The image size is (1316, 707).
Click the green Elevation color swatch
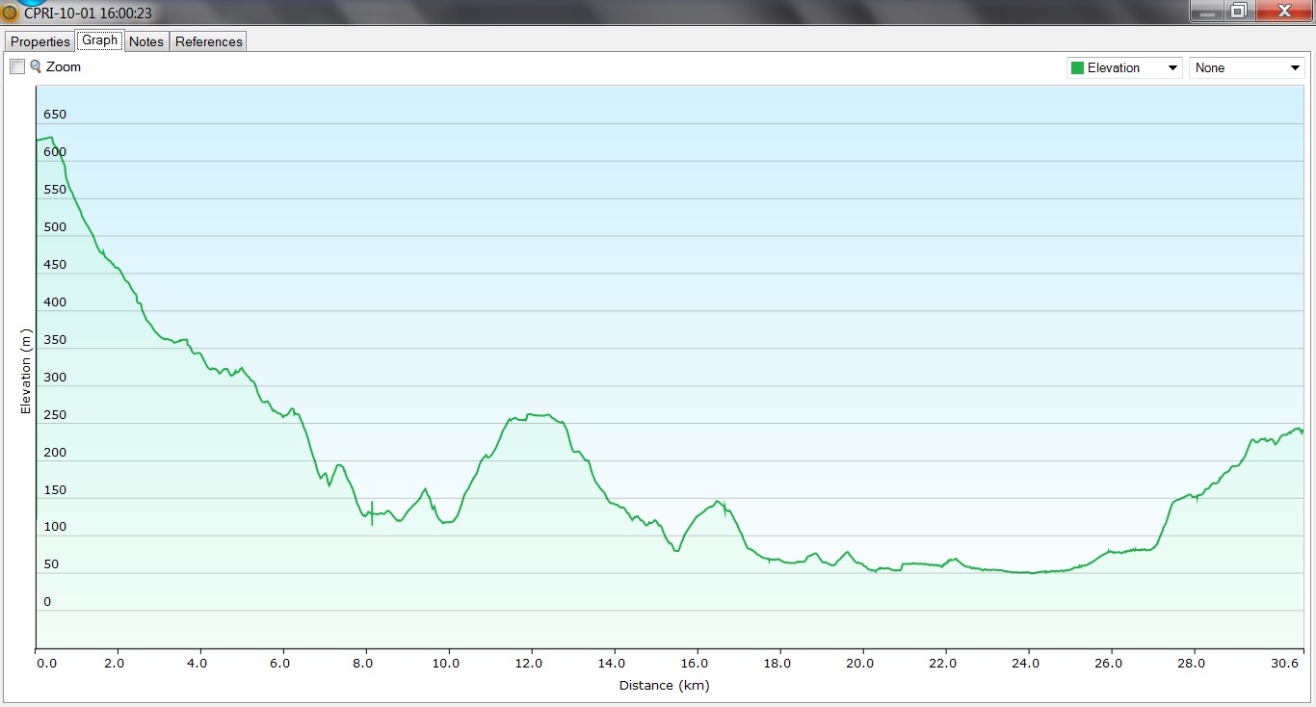[1077, 68]
